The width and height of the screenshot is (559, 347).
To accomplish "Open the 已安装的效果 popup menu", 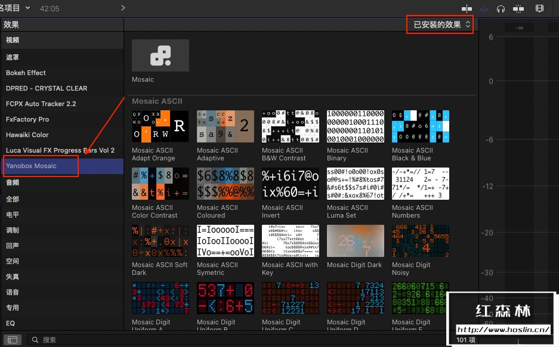I will (442, 24).
